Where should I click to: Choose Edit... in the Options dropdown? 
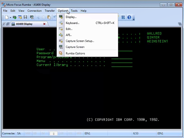coord(88,29)
